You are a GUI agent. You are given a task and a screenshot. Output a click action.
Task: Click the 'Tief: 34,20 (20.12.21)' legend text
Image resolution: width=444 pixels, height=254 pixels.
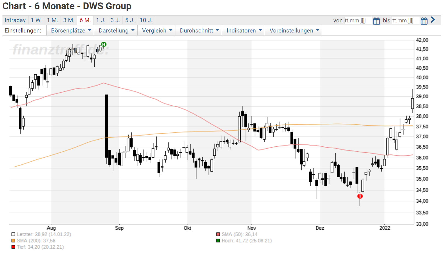(x=40, y=247)
